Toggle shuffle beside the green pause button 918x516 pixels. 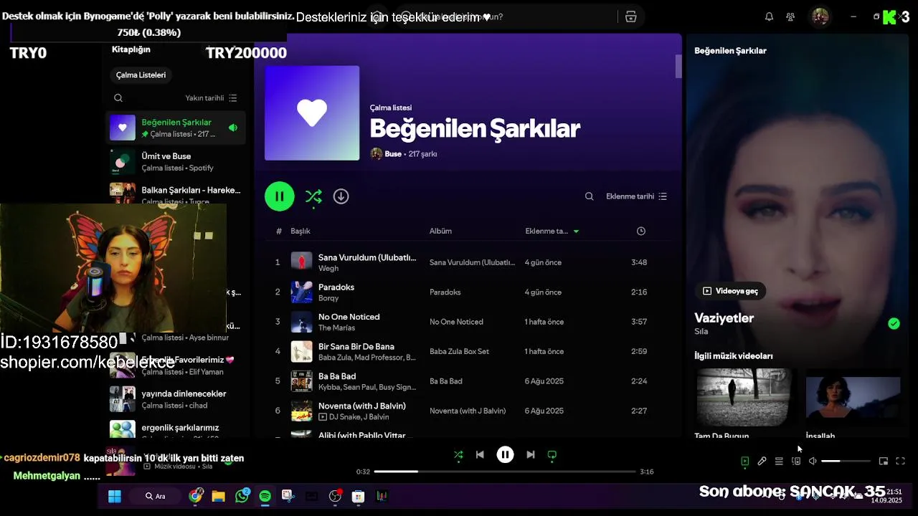(313, 196)
